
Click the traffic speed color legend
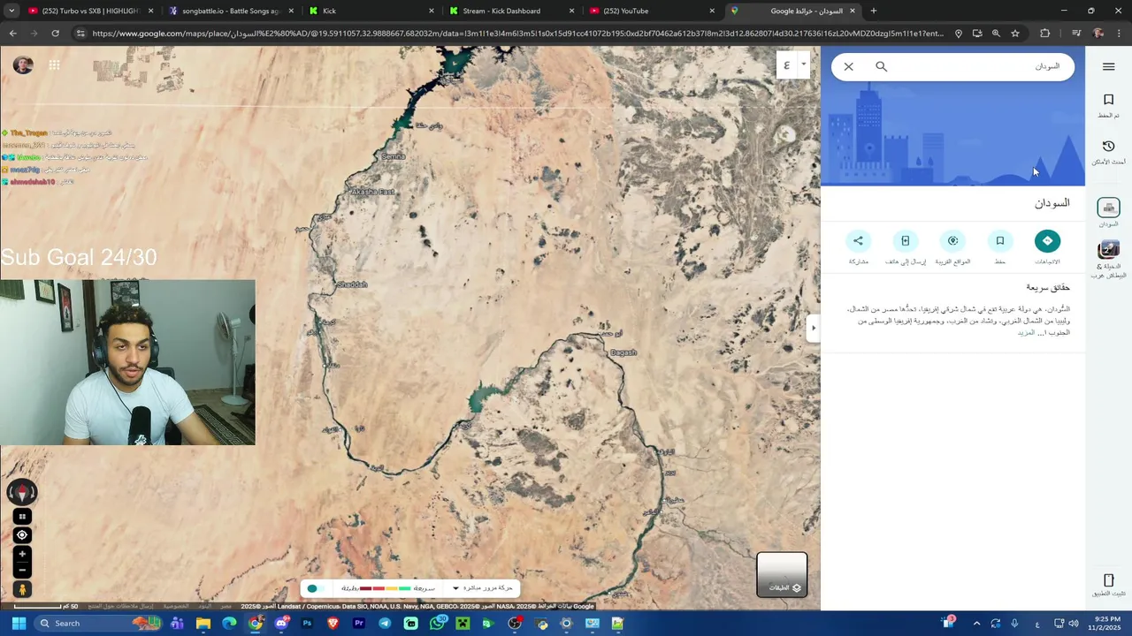tap(385, 588)
